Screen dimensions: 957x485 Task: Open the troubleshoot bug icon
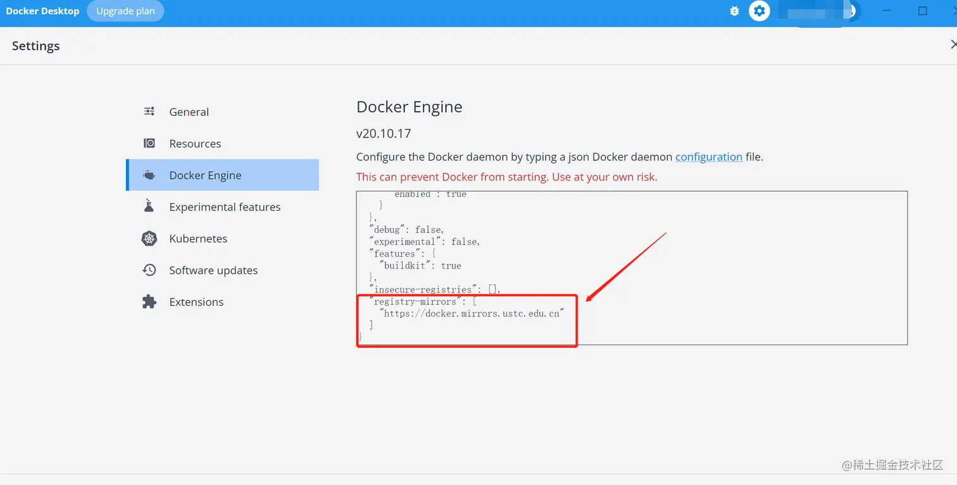(x=734, y=11)
